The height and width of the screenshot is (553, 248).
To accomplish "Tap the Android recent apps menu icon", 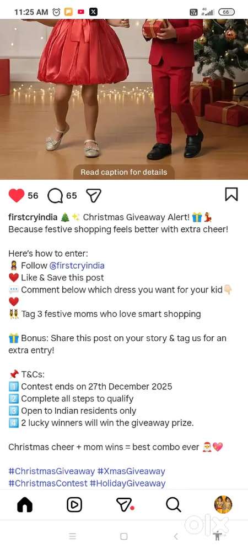I will click(72, 536).
